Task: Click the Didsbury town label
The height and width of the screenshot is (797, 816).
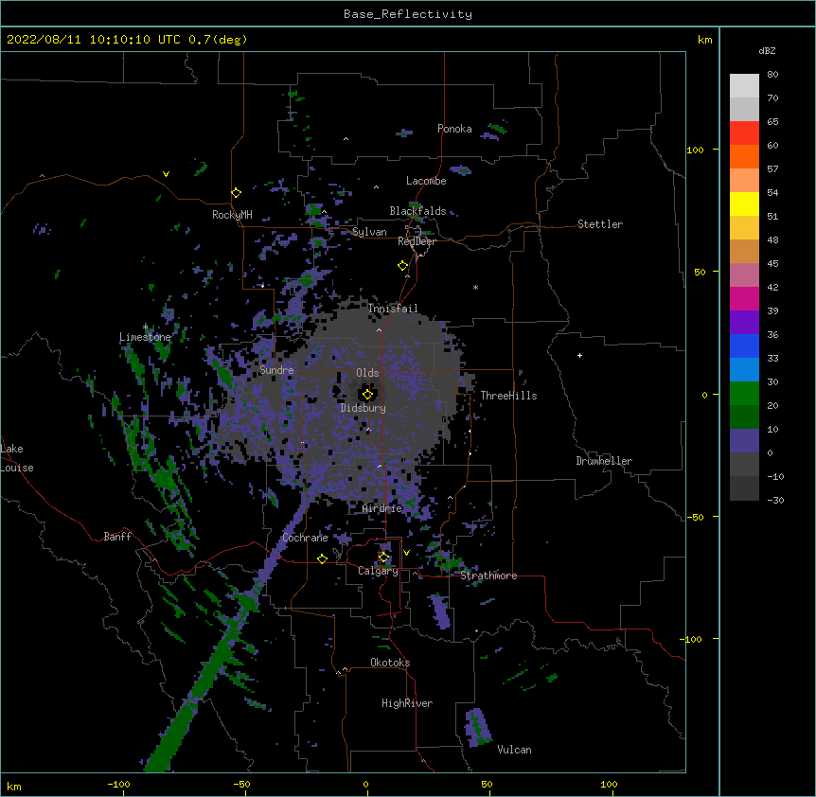Action: 364,408
